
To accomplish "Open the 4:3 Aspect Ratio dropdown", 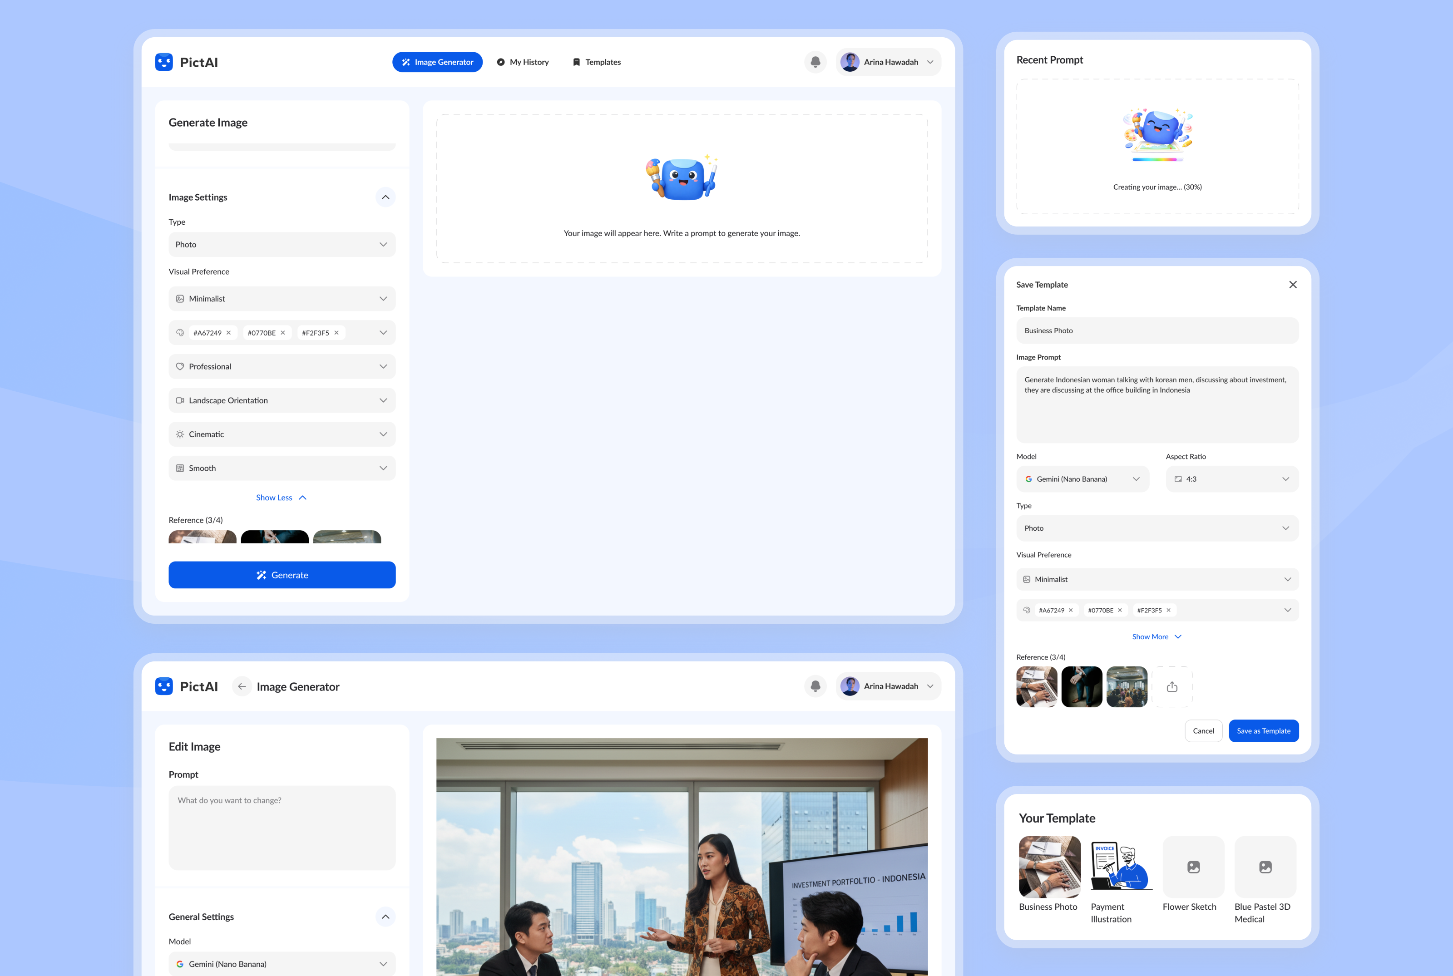I will click(1231, 479).
